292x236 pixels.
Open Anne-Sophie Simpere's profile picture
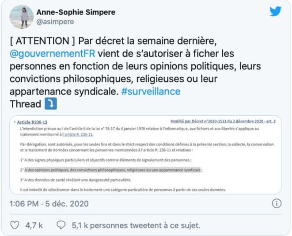pyautogui.click(x=21, y=17)
